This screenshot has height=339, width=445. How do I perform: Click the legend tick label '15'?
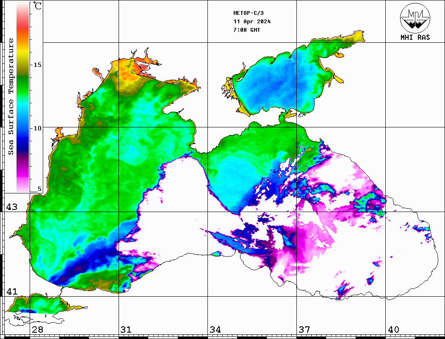coord(37,65)
